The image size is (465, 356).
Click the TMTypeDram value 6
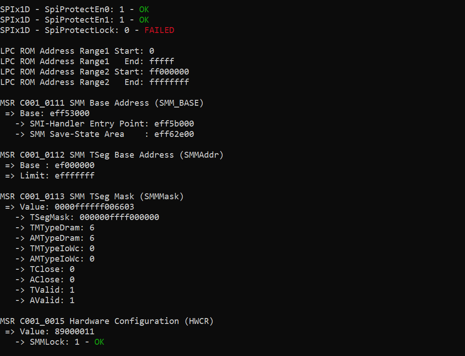[x=92, y=228]
